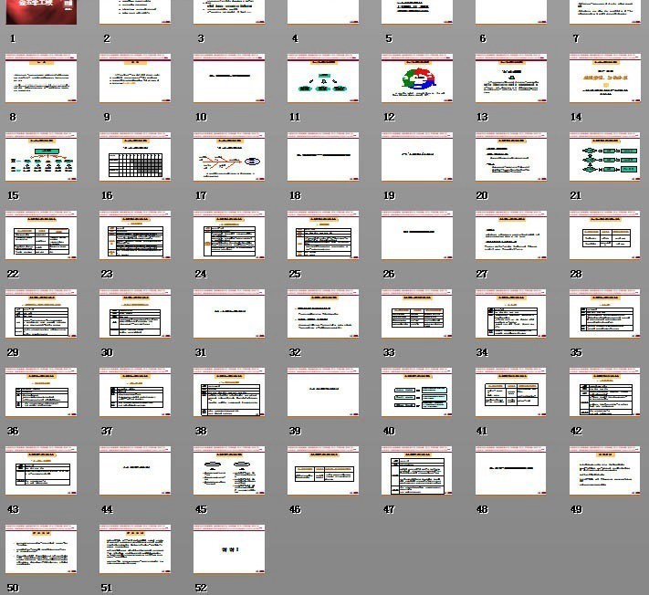
Task: Open slide 17 with the fishbone diagram
Action: click(x=229, y=157)
